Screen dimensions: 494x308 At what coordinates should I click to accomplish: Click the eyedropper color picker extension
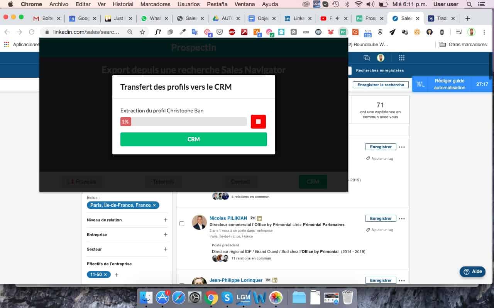183,32
